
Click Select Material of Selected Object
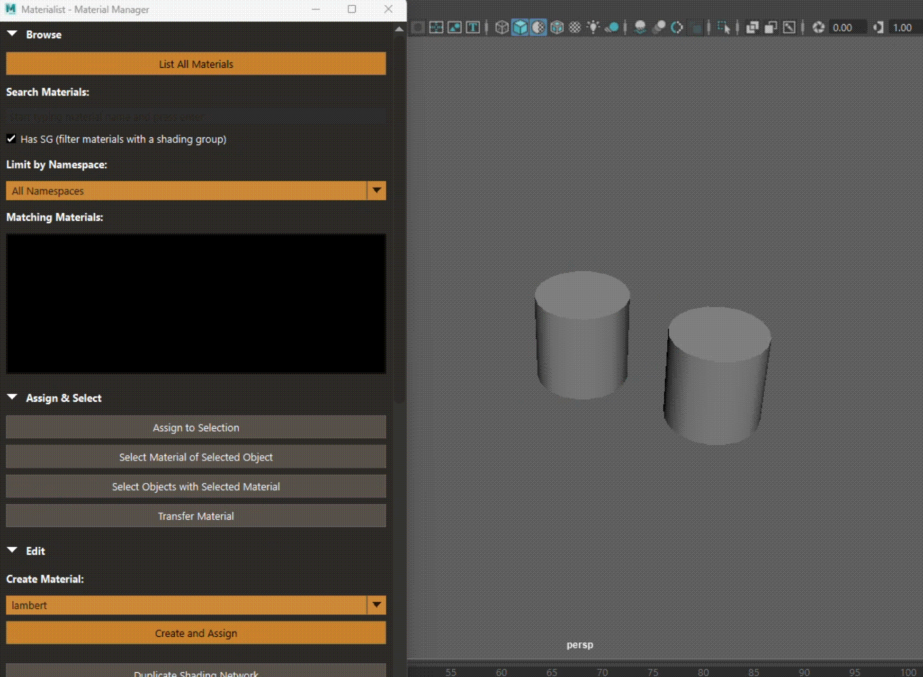[196, 457]
